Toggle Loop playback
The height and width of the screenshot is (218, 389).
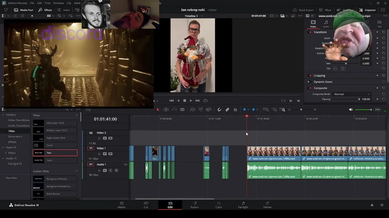pos(205,101)
